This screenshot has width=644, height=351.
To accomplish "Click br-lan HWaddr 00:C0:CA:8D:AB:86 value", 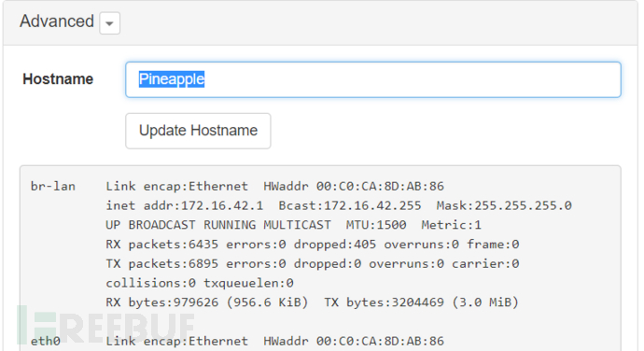I will coord(354,186).
